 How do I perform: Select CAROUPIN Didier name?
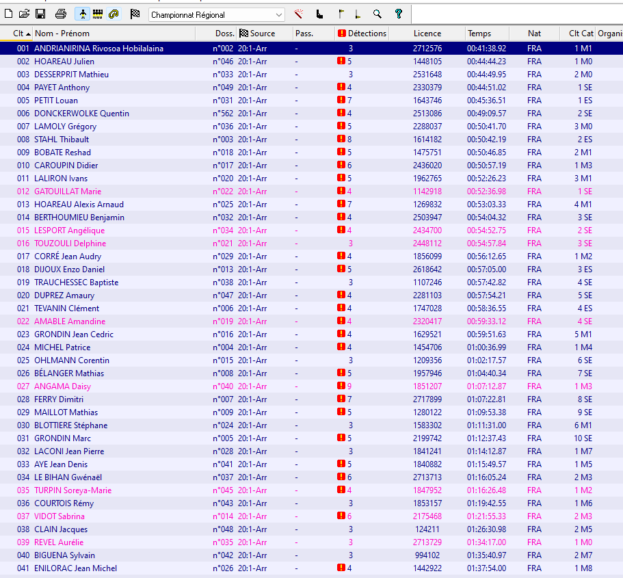click(x=66, y=166)
